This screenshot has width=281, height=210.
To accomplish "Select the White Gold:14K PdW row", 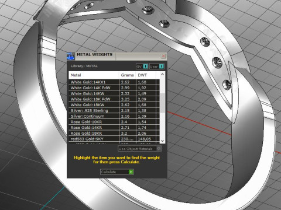I will coord(114,87).
